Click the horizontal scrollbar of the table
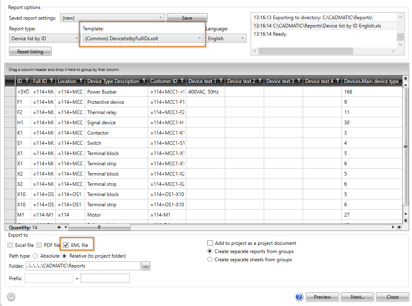412x306 pixels. click(x=100, y=227)
